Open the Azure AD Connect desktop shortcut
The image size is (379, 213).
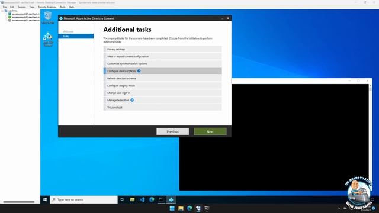48,40
